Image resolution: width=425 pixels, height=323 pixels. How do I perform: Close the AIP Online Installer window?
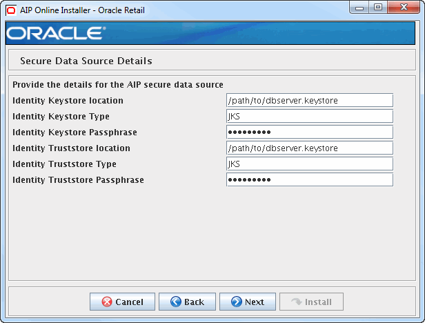[404, 8]
